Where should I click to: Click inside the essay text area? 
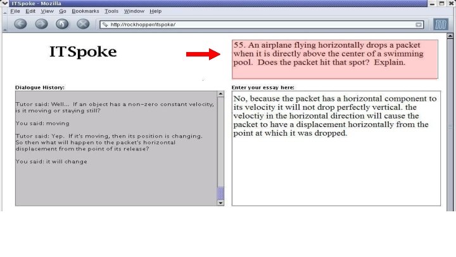[336, 148]
